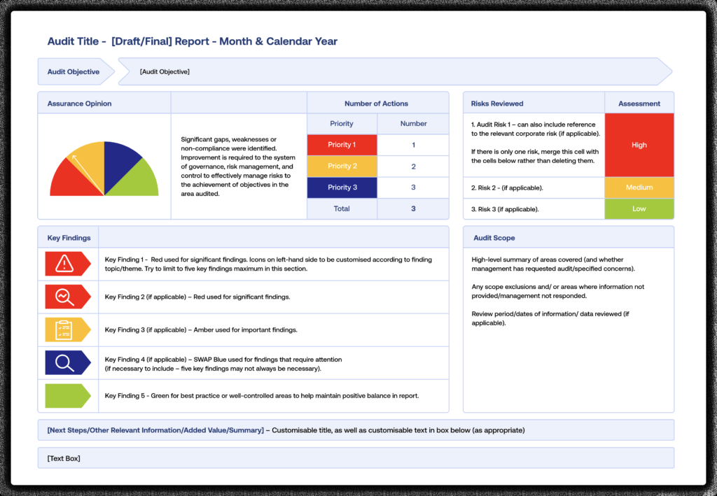Click the red High assessment swatch
This screenshot has width=717, height=496.
click(x=639, y=145)
